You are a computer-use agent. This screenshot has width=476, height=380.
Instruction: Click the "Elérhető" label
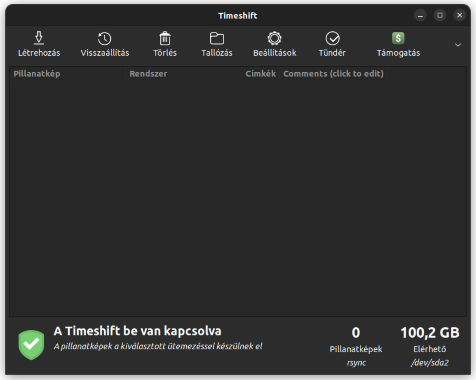point(430,349)
